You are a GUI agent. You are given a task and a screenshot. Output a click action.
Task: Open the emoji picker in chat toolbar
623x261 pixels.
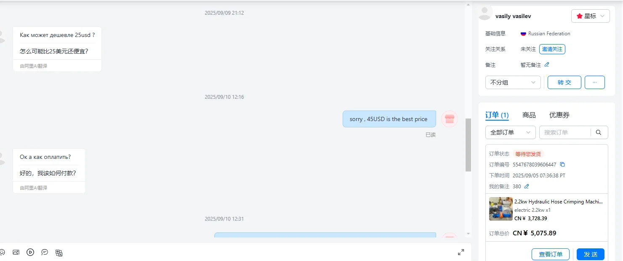[x=2, y=252]
